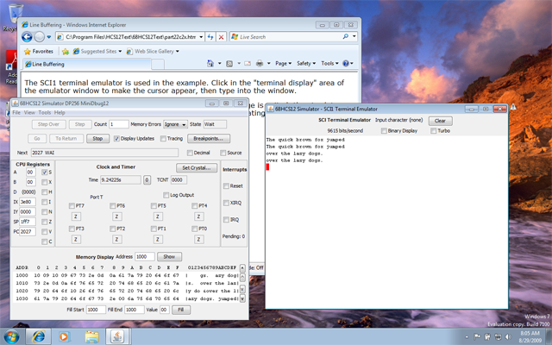
Task: Click the Print icon in IE command bar
Action: (x=260, y=63)
